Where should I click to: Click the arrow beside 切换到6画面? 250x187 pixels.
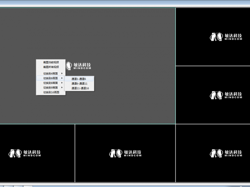pos(62,78)
